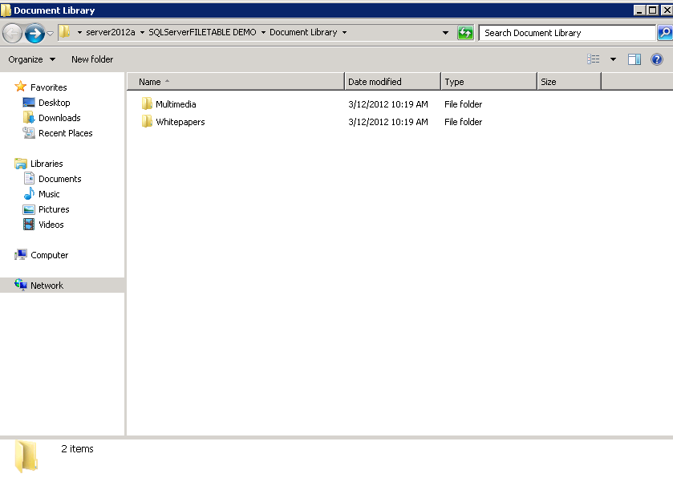673x478 pixels.
Task: Open Downloads under Favorites
Action: pyautogui.click(x=59, y=118)
